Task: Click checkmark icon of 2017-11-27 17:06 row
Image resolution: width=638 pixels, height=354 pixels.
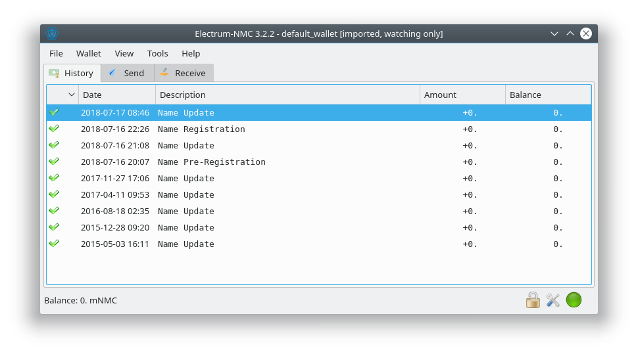Action: click(54, 178)
